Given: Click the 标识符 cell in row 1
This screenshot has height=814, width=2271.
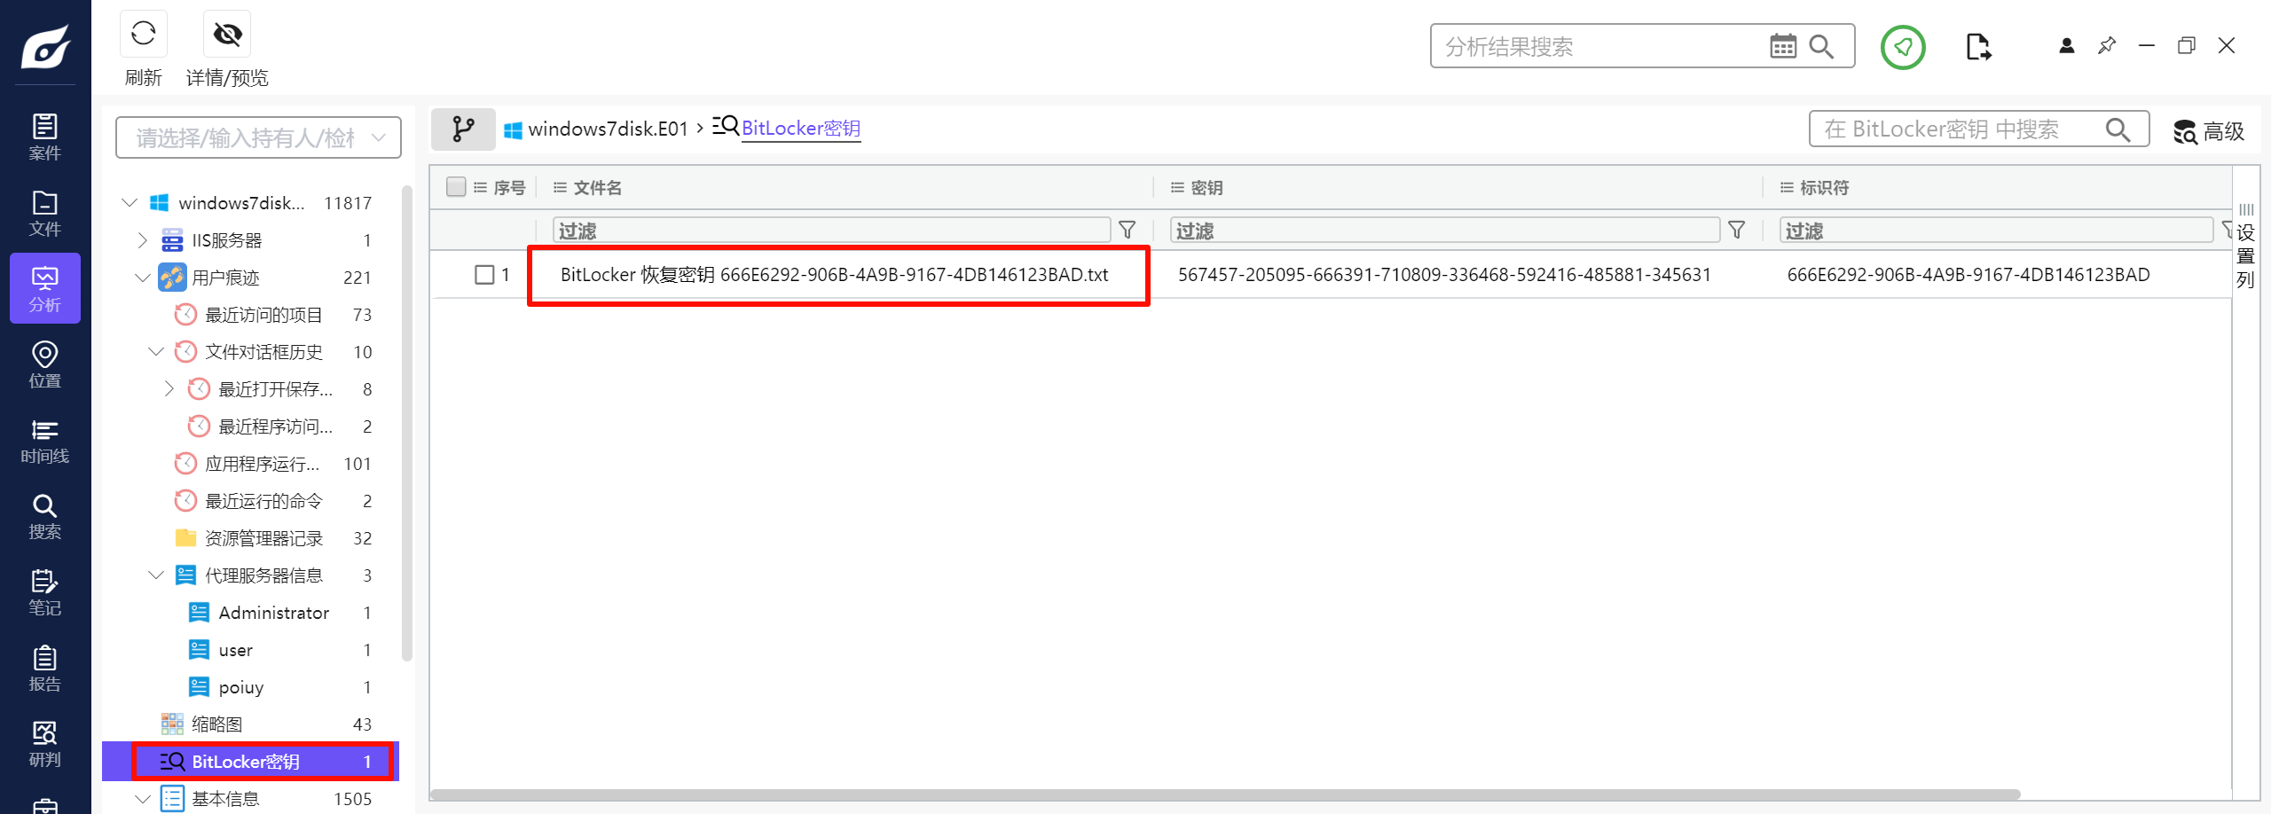Looking at the screenshot, I should pos(1968,275).
